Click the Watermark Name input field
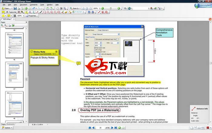This screenshot has height=133, width=212. 120,30
